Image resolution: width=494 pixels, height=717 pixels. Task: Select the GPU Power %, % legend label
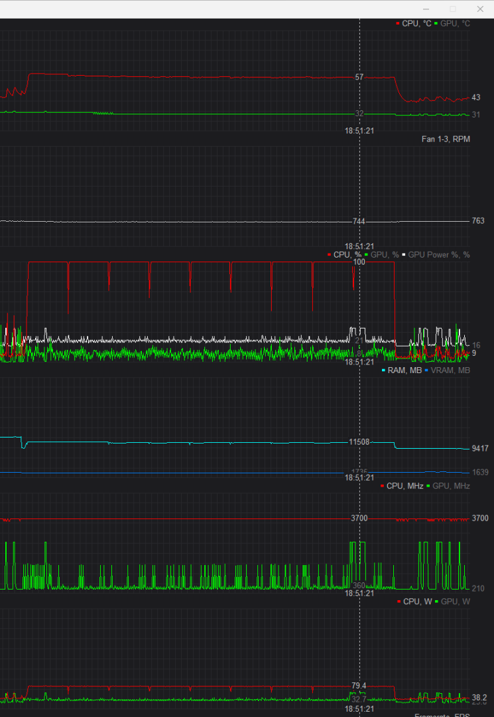439,255
